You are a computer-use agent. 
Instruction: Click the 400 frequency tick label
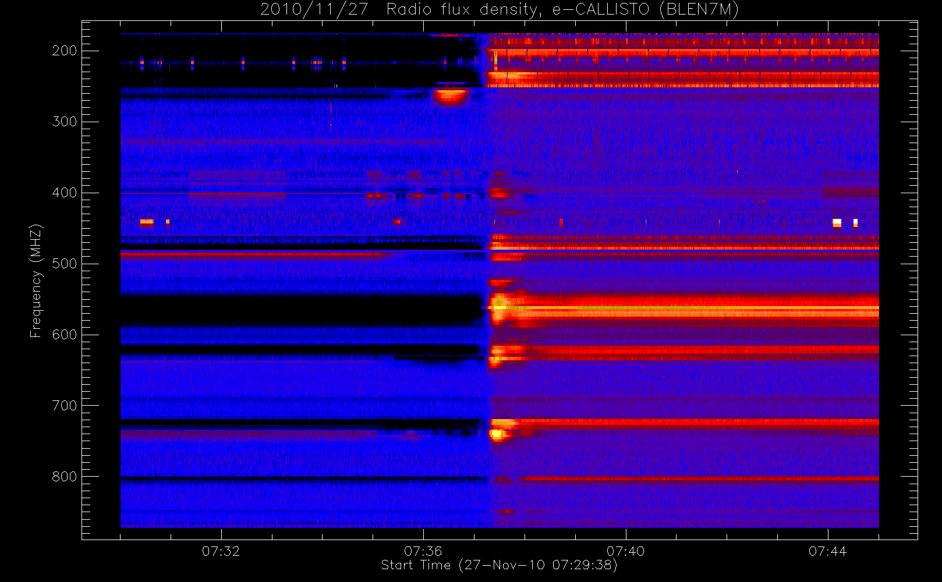64,193
